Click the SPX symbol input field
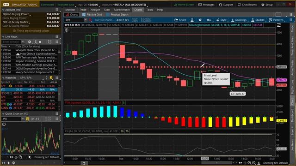The image size is (296, 166). (x=74, y=20)
